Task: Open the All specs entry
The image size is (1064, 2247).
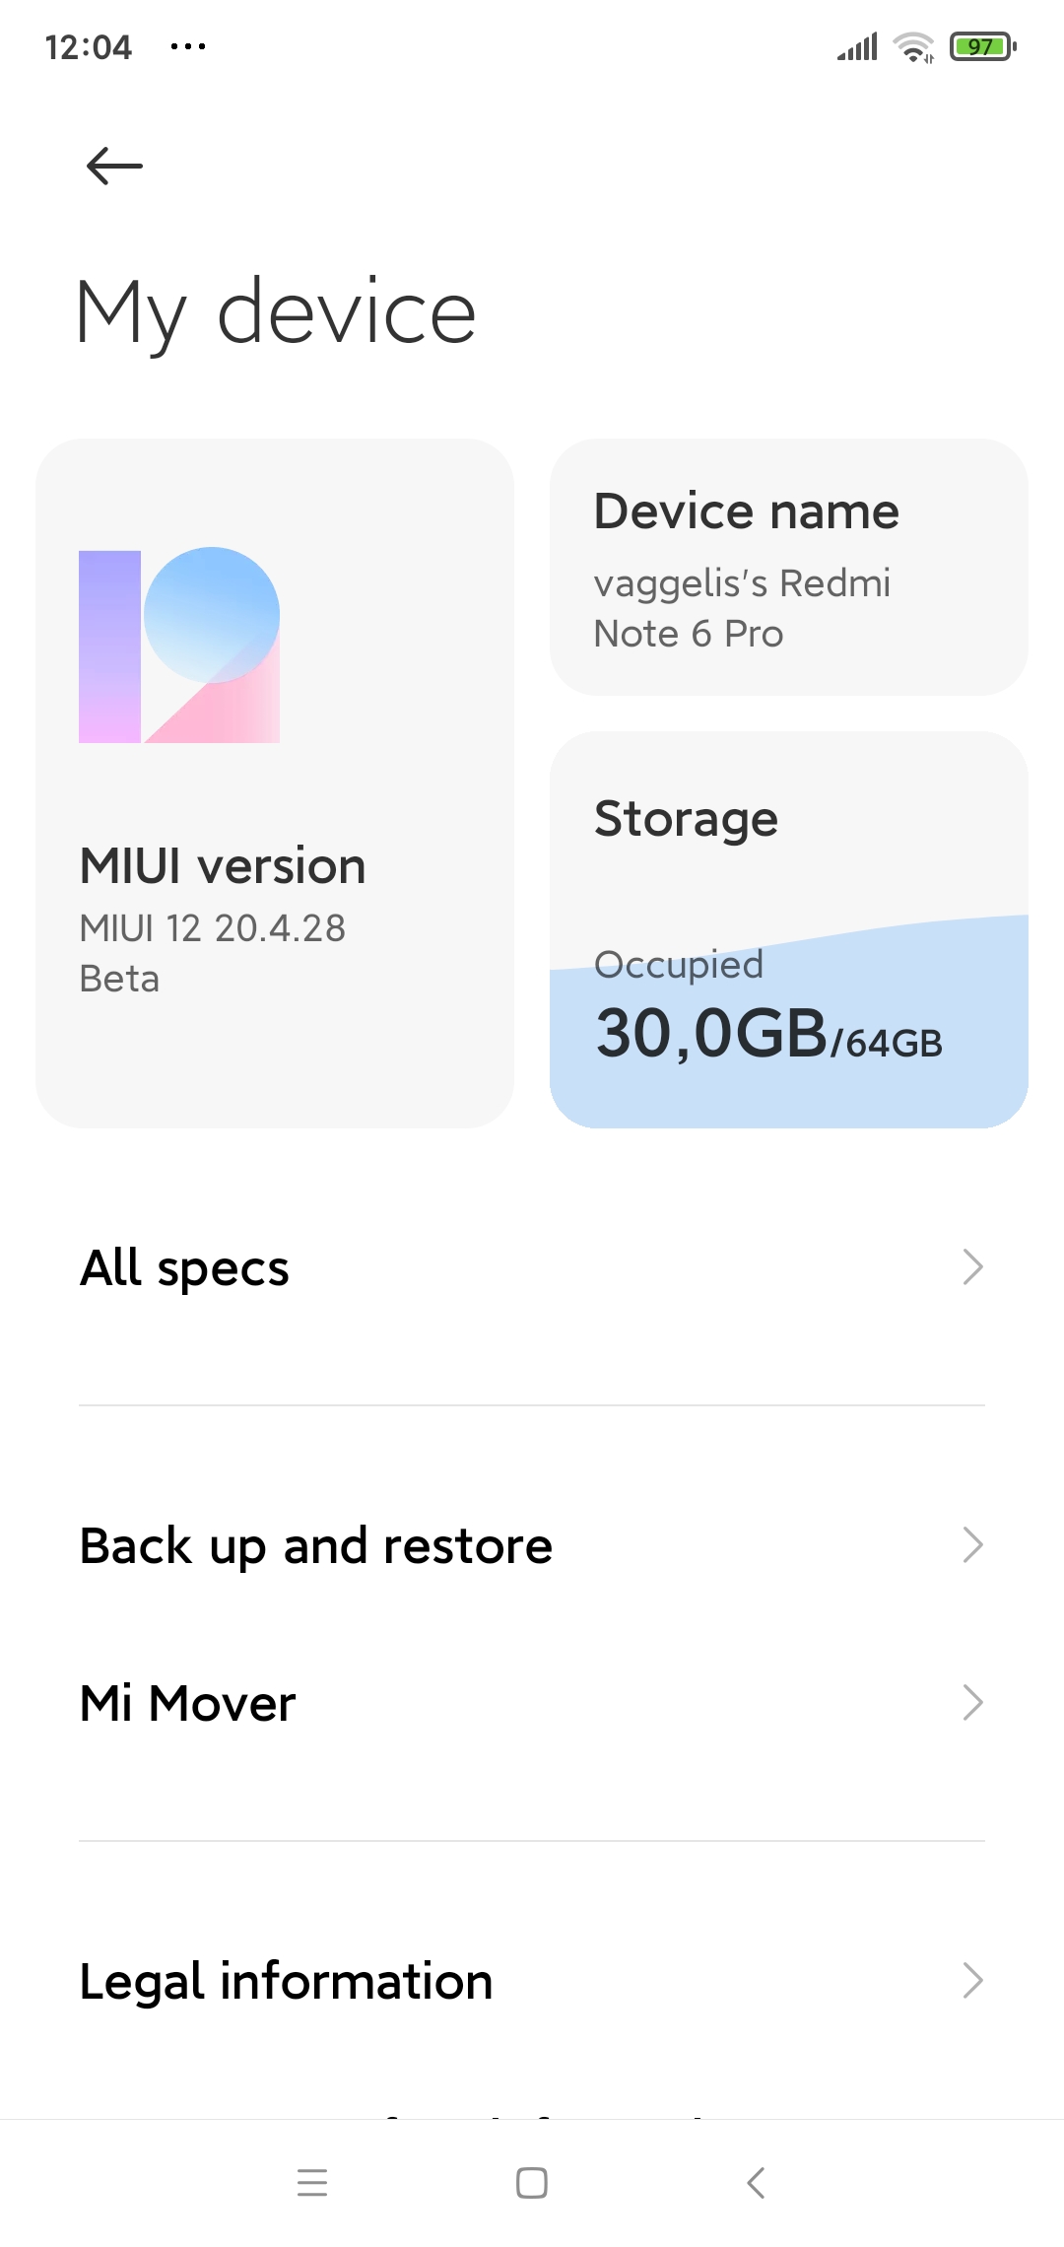Action: (185, 1267)
